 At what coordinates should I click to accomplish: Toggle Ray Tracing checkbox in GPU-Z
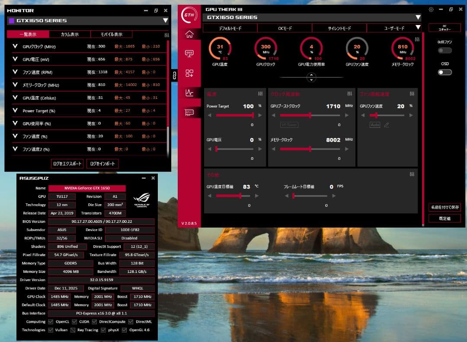tap(73, 330)
